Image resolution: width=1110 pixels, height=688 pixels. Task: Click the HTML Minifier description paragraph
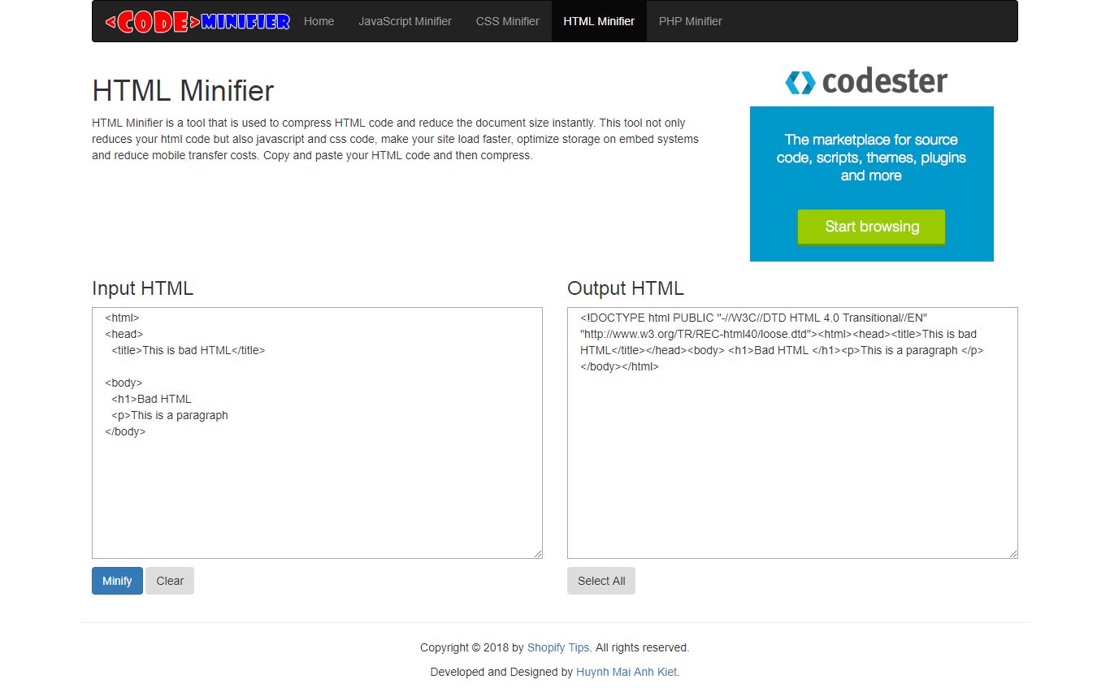pyautogui.click(x=395, y=139)
